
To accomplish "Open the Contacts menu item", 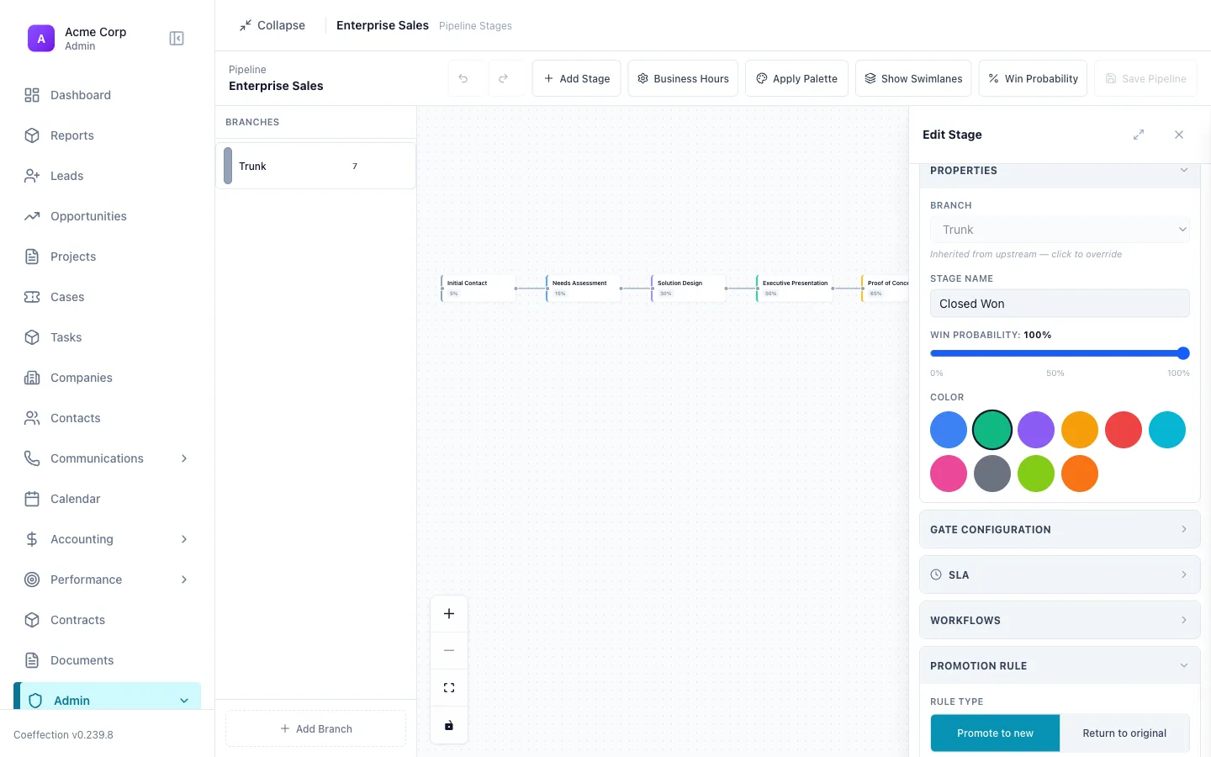I will [x=108, y=418].
